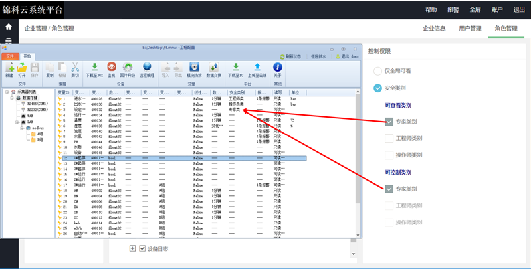
Task: Collapse the modbus tree node
Action: pyautogui.click(x=23, y=128)
